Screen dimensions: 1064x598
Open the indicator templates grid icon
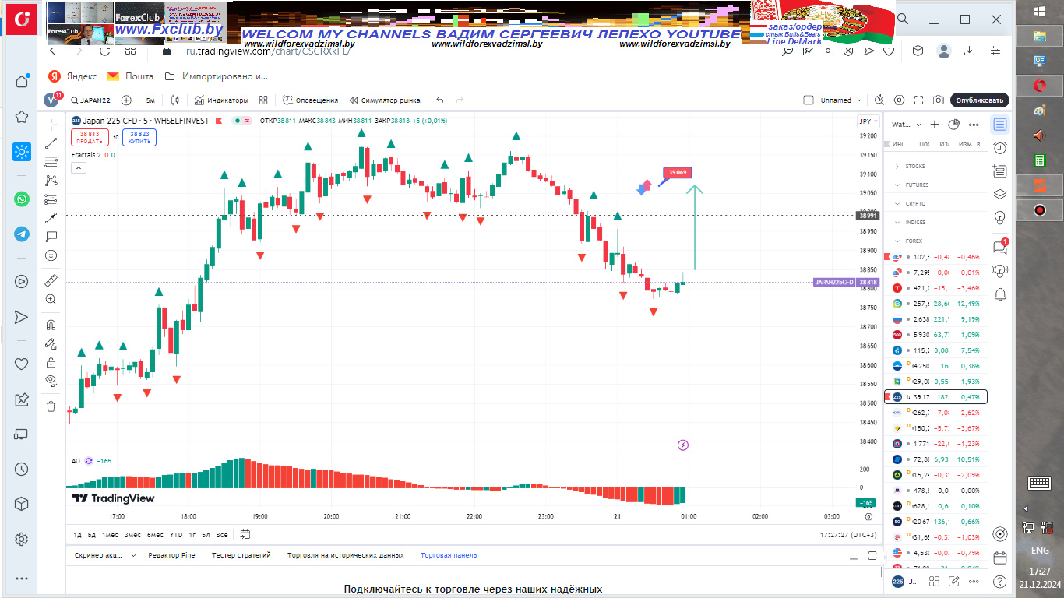[x=263, y=100]
